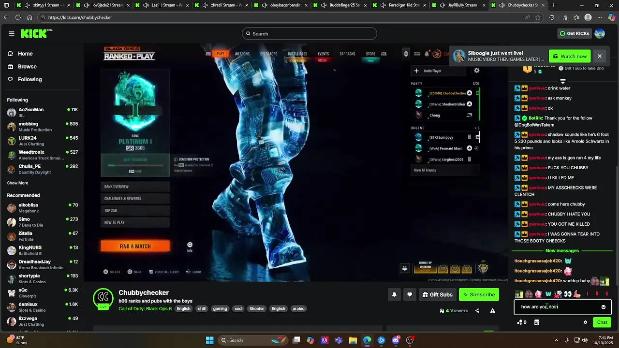Open Ac7ionMan followed channel

pos(42,112)
